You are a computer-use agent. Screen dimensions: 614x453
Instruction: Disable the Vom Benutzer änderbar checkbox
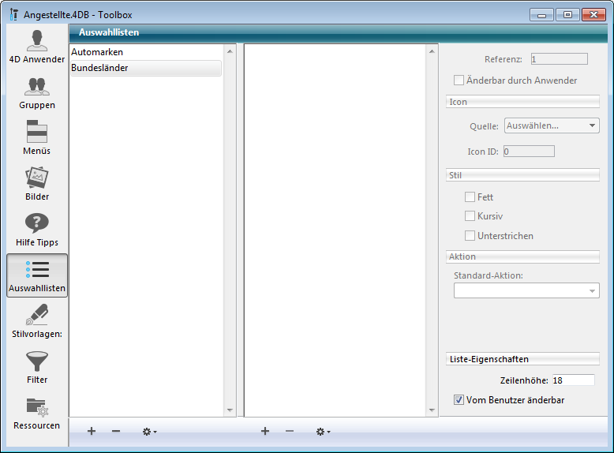tap(459, 400)
